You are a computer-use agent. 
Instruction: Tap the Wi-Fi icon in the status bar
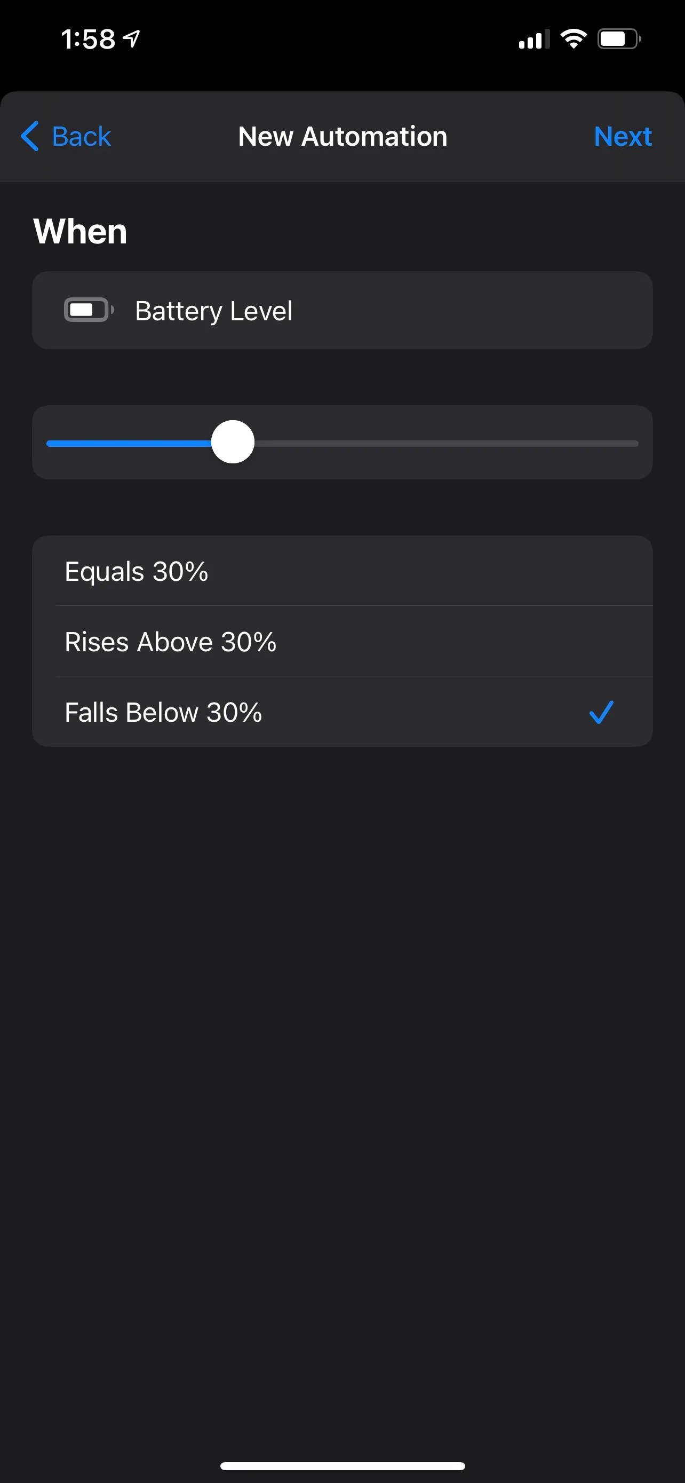tap(573, 38)
